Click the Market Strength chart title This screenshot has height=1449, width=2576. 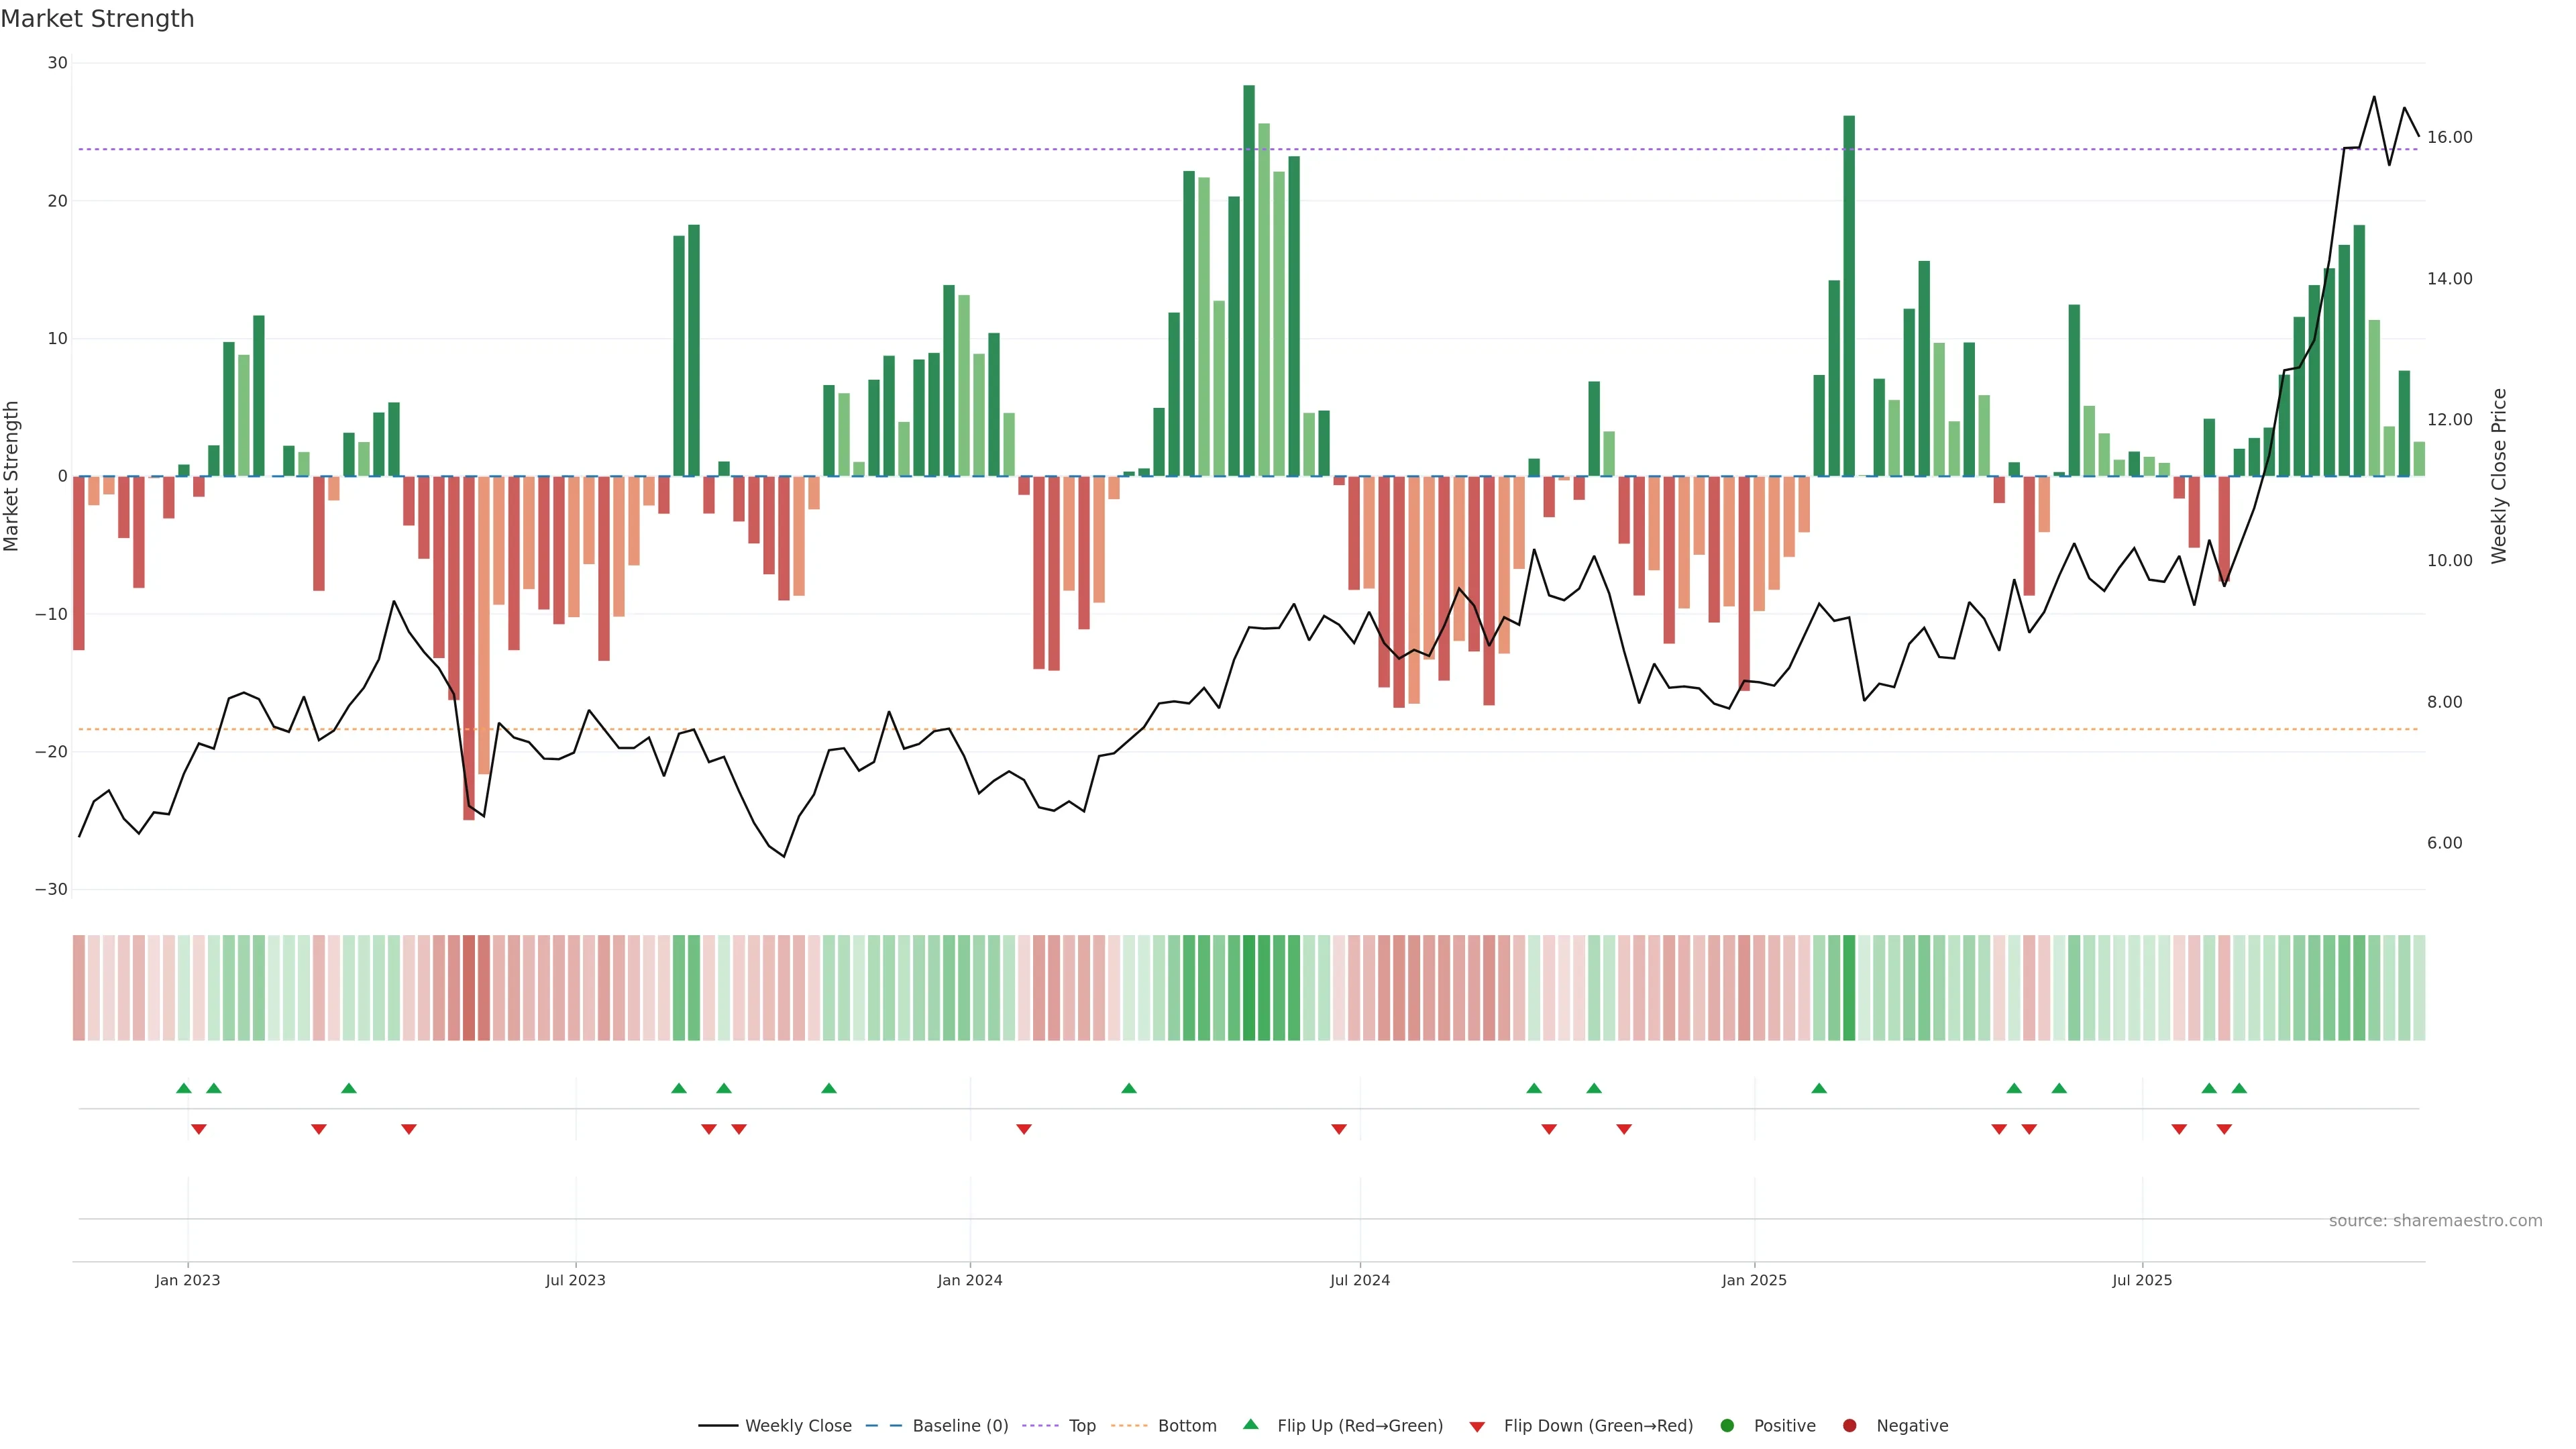pos(98,19)
